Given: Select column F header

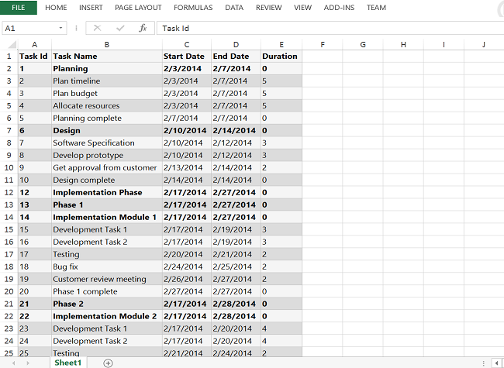Looking at the screenshot, I should (323, 45).
